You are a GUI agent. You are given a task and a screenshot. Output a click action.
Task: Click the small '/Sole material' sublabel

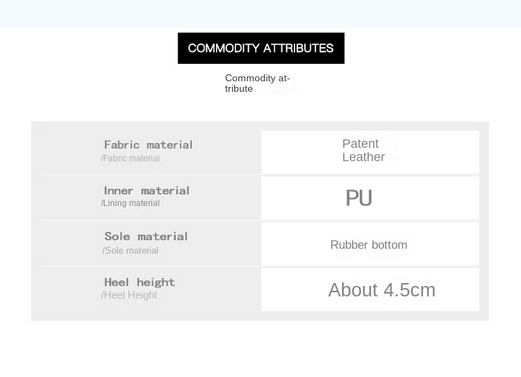[x=130, y=251]
